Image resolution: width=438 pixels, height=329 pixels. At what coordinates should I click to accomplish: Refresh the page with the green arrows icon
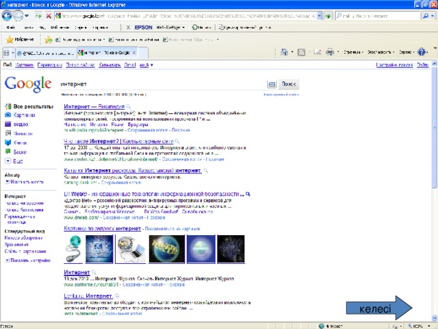tap(38, 16)
